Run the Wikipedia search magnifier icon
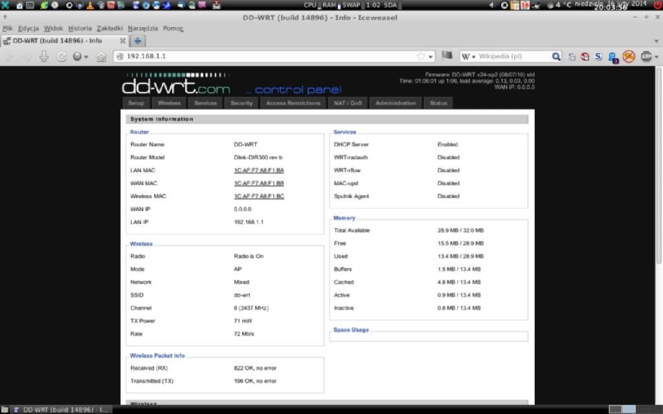This screenshot has height=414, width=663. (x=556, y=56)
